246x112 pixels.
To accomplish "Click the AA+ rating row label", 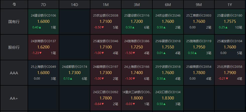I will (x=14, y=98).
